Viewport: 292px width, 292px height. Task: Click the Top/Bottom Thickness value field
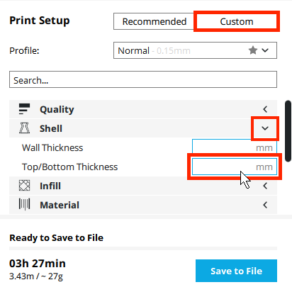tap(235, 167)
